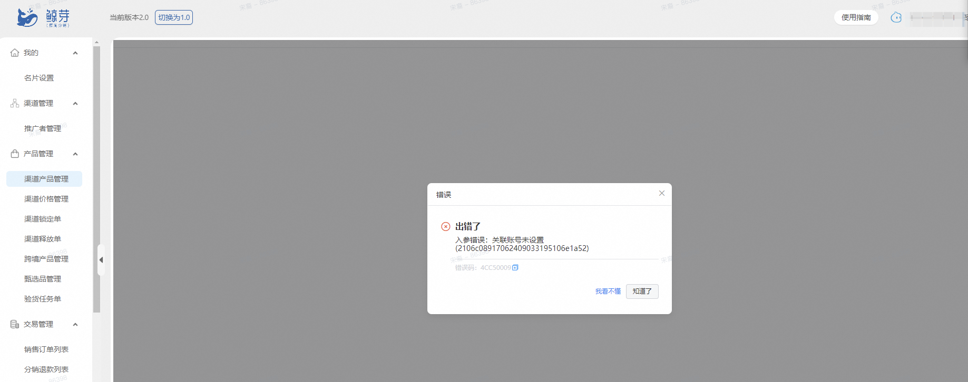Navigate to 跨境产品管理
The height and width of the screenshot is (382, 968).
pyautogui.click(x=46, y=259)
